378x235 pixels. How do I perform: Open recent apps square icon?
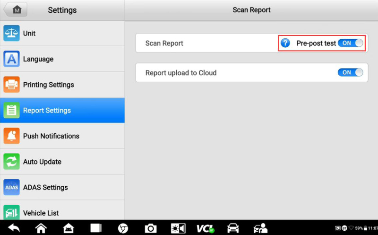pyautogui.click(x=96, y=228)
